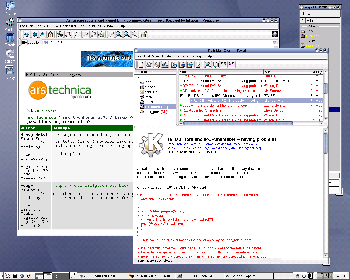Viewport: 350px width, 280px height.
Task: Select striker contact in ICQ list
Action: coord(310,31)
